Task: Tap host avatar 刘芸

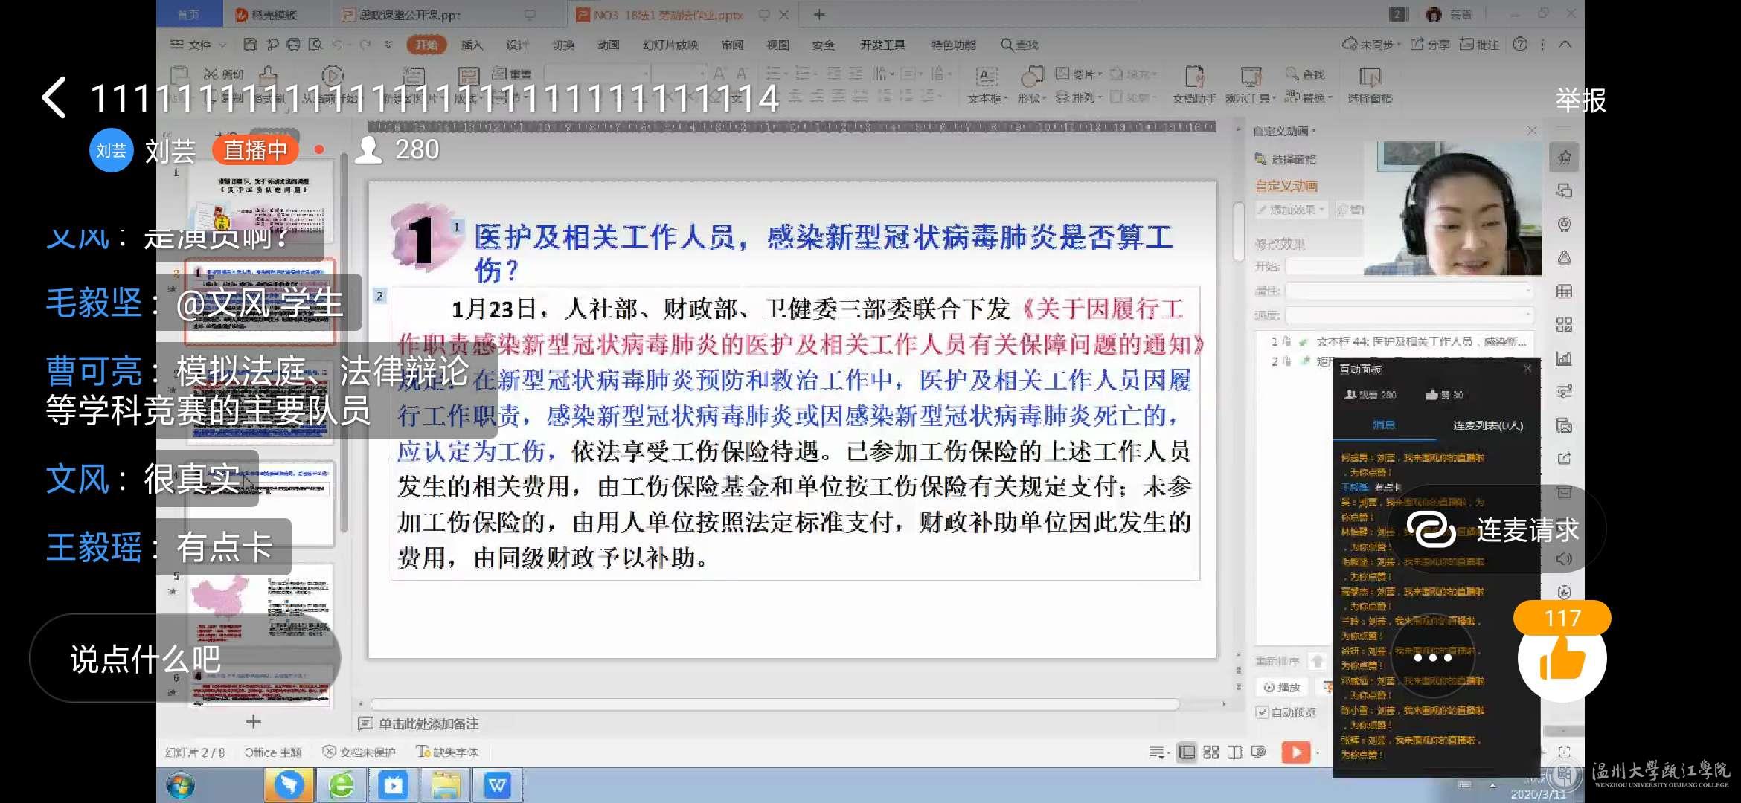Action: coord(112,150)
